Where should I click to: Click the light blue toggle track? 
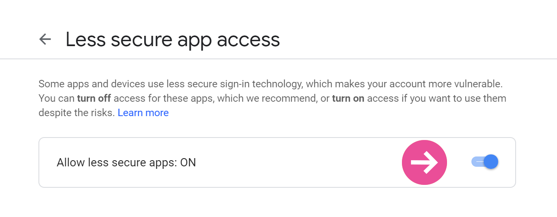pos(478,162)
